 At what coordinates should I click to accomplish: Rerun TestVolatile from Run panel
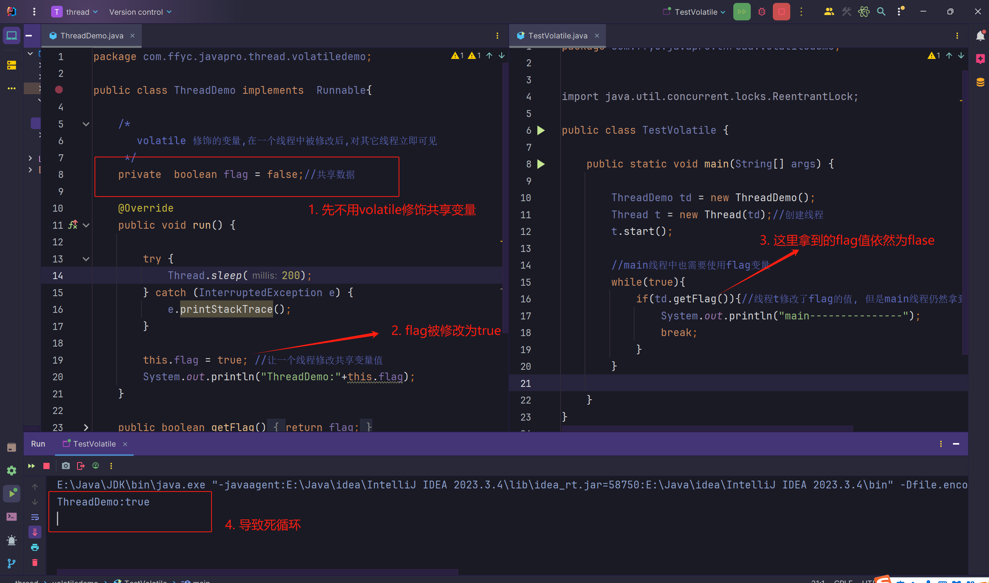pyautogui.click(x=31, y=466)
